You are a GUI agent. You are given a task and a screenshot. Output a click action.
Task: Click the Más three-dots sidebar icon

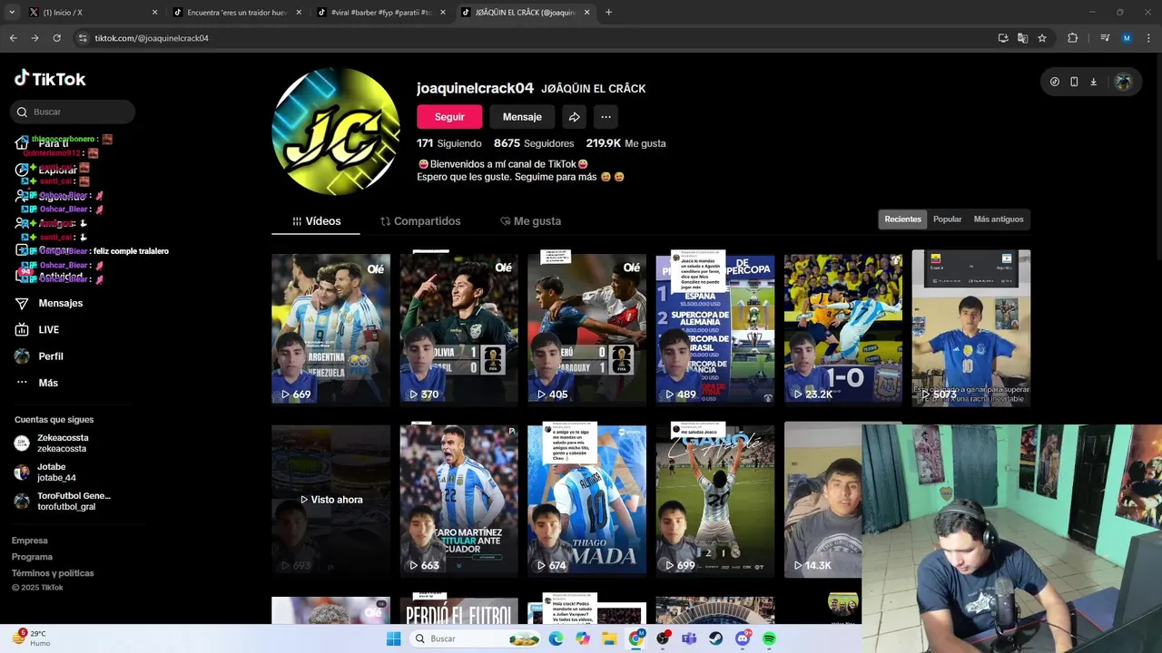point(22,383)
